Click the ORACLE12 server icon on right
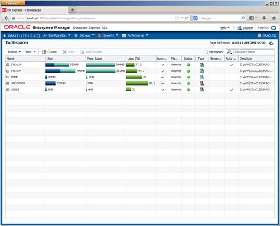The height and width of the screenshot is (226, 280). tap(259, 35)
